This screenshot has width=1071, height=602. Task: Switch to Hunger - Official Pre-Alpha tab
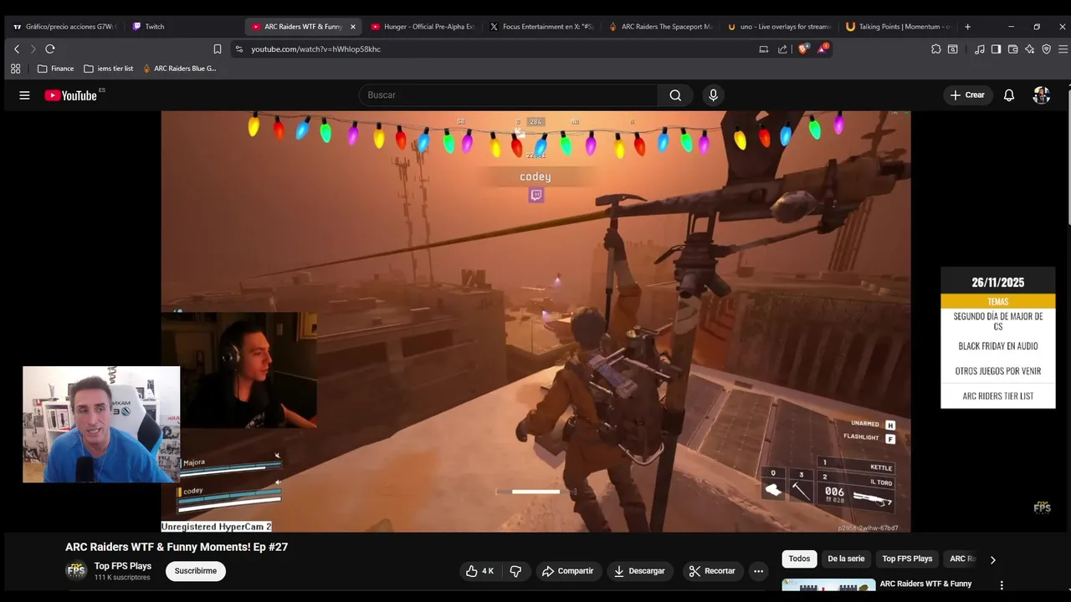(x=423, y=27)
